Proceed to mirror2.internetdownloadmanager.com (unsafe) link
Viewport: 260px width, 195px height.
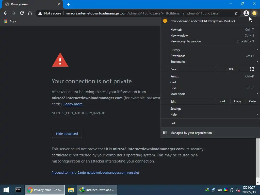[95, 172]
